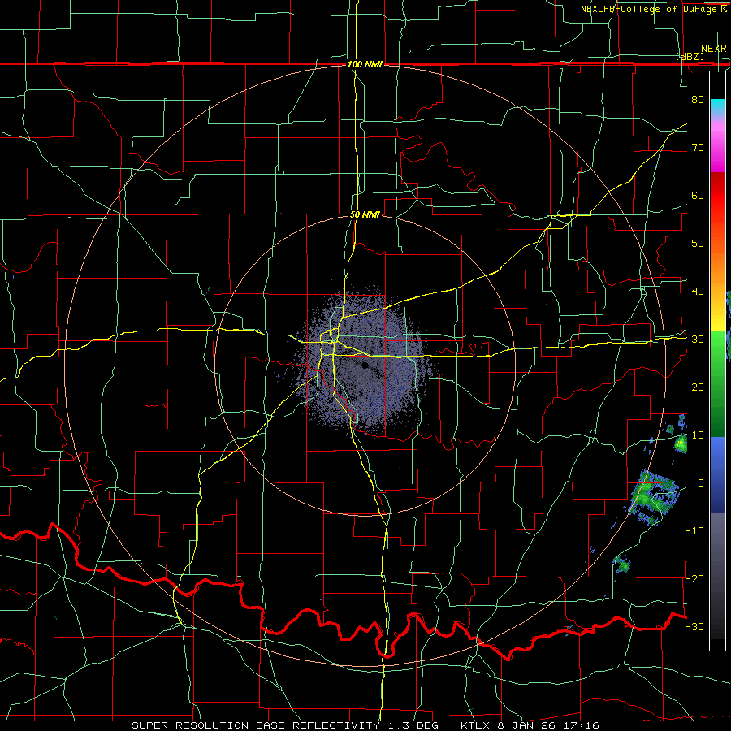Click the 50 NMI range ring label

[x=365, y=215]
